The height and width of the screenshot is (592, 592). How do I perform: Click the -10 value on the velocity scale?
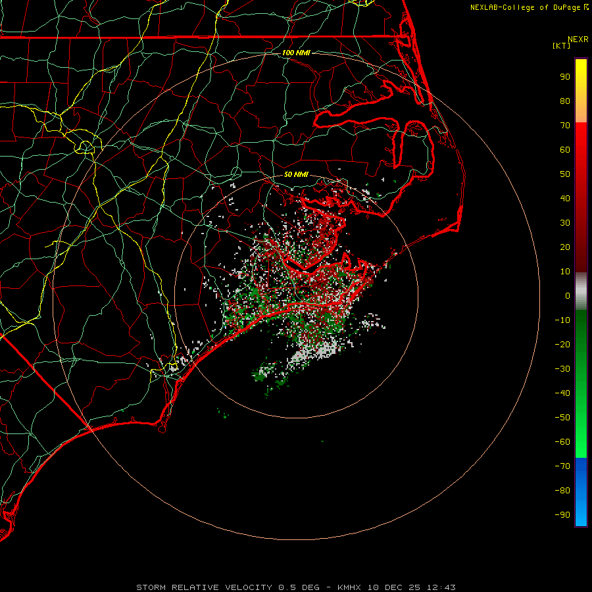coord(562,320)
